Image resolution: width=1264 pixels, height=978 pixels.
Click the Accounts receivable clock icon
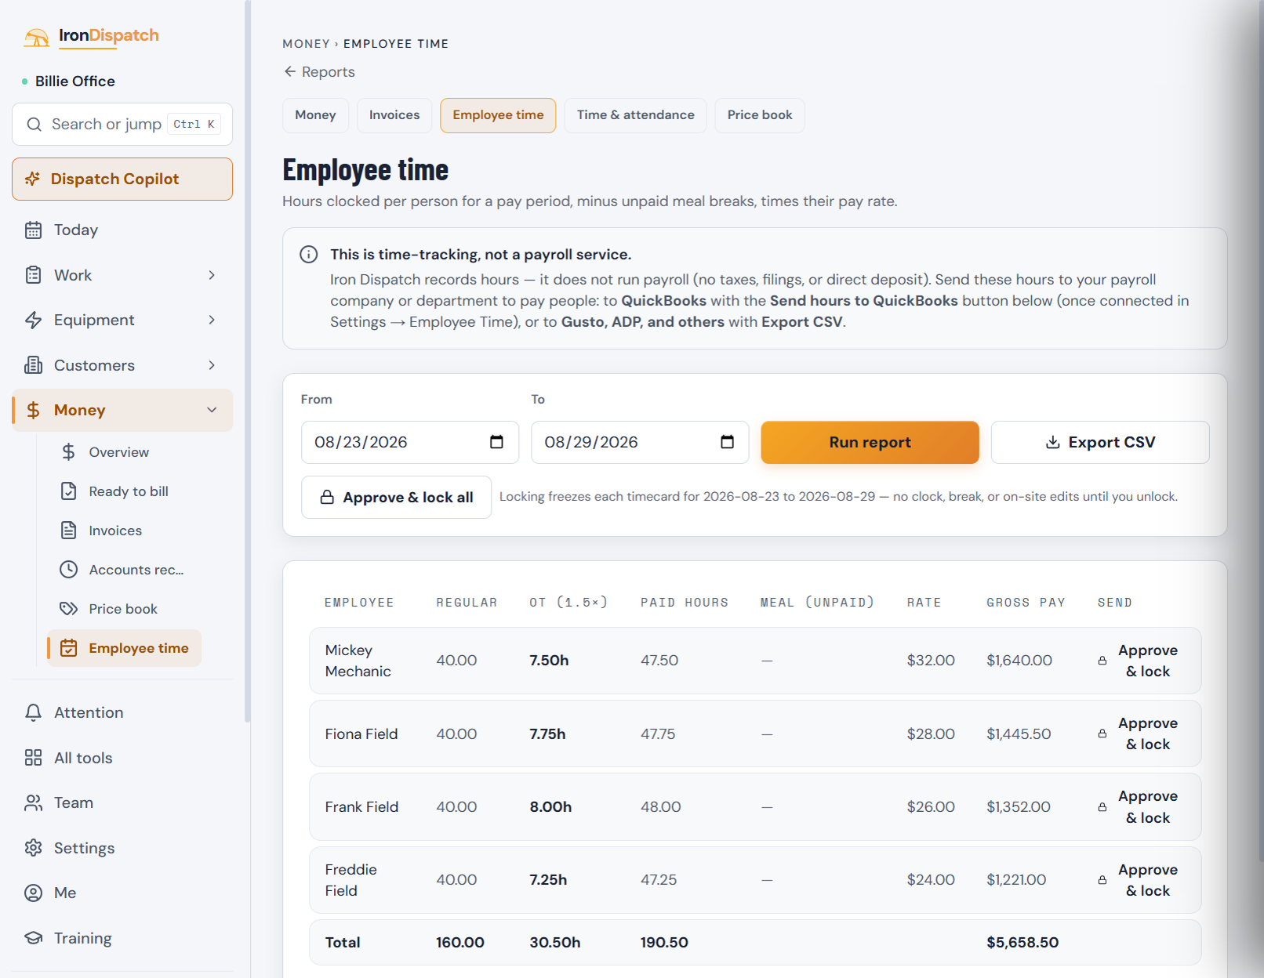69,570
